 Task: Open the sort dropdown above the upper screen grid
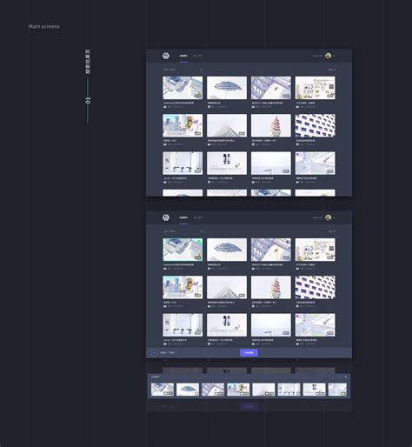[331, 70]
